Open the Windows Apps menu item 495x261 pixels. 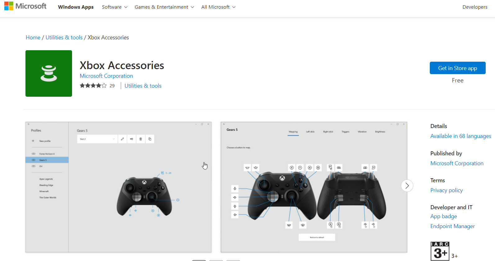pos(76,7)
